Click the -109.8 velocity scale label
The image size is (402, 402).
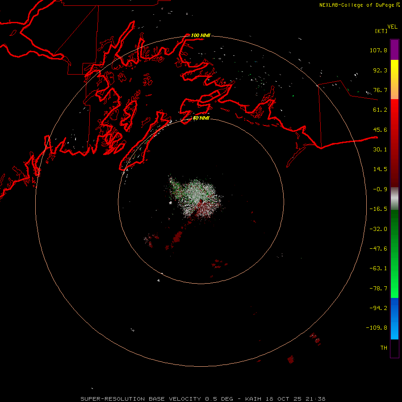click(377, 328)
